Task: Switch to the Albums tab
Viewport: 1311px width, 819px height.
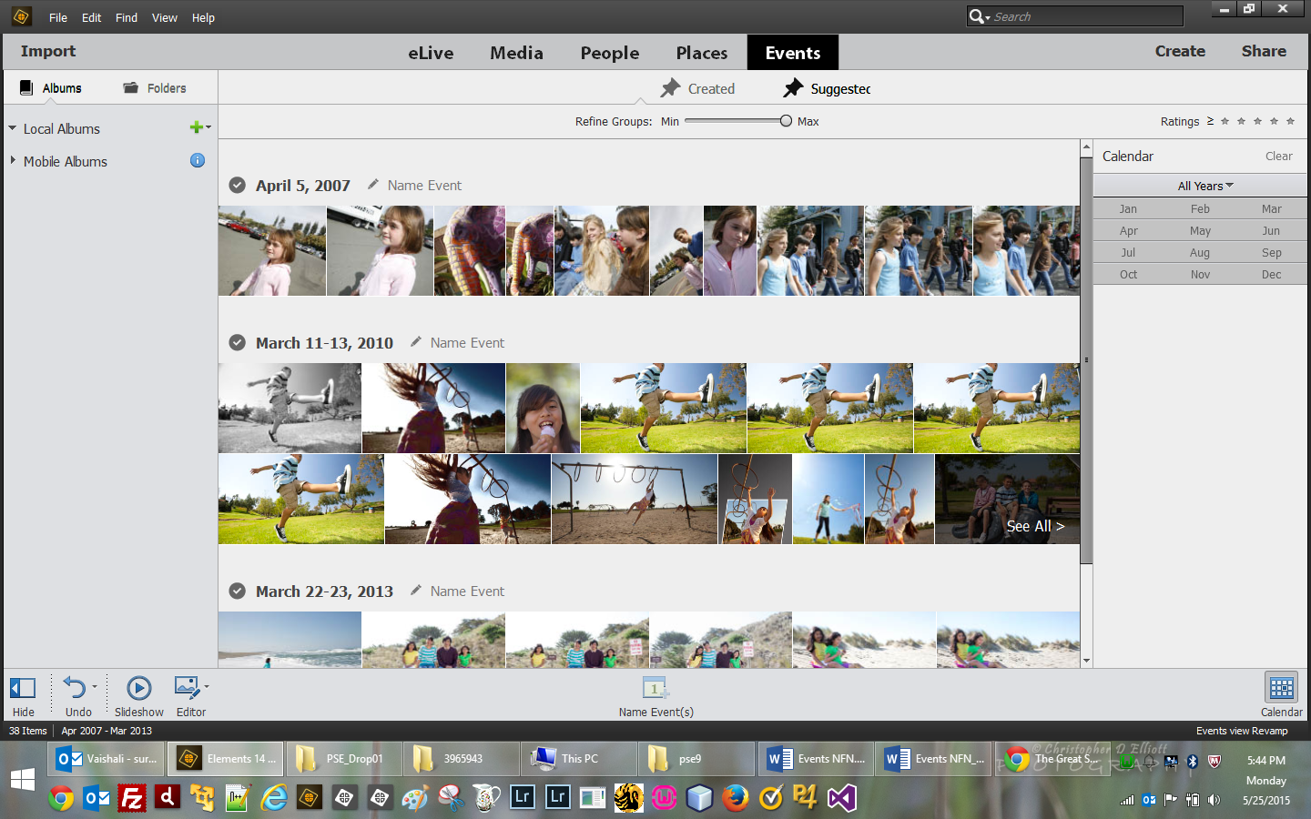Action: coord(52,87)
